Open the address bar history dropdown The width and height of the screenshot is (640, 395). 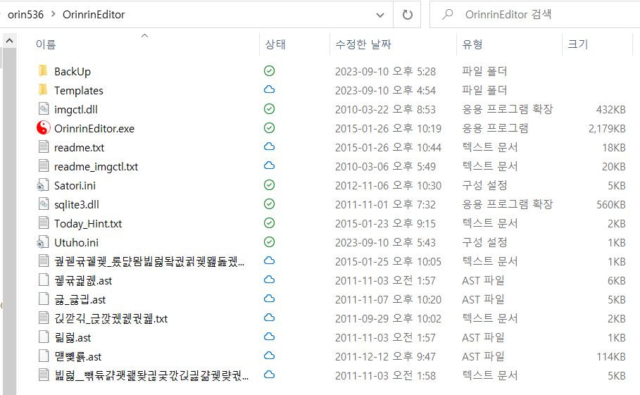pyautogui.click(x=380, y=14)
